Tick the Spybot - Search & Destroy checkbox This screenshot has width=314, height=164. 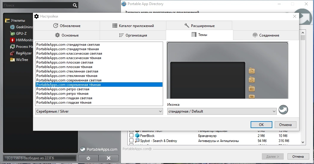(131, 141)
